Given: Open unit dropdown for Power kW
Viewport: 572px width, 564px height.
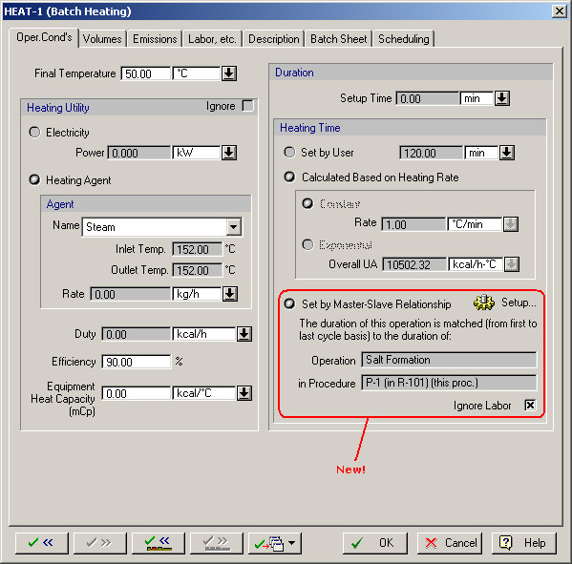Looking at the screenshot, I should coord(229,153).
